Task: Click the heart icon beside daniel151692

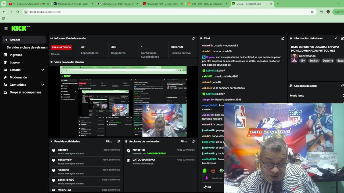Action: coord(53,181)
